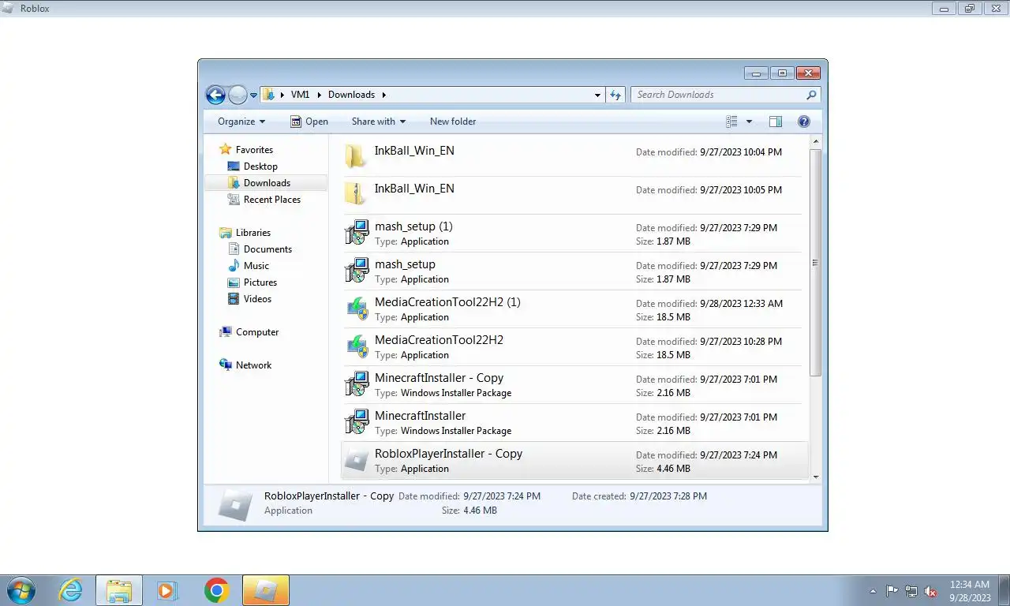Select Computer in navigation pane
Screen dimensions: 1010x606
256,332
